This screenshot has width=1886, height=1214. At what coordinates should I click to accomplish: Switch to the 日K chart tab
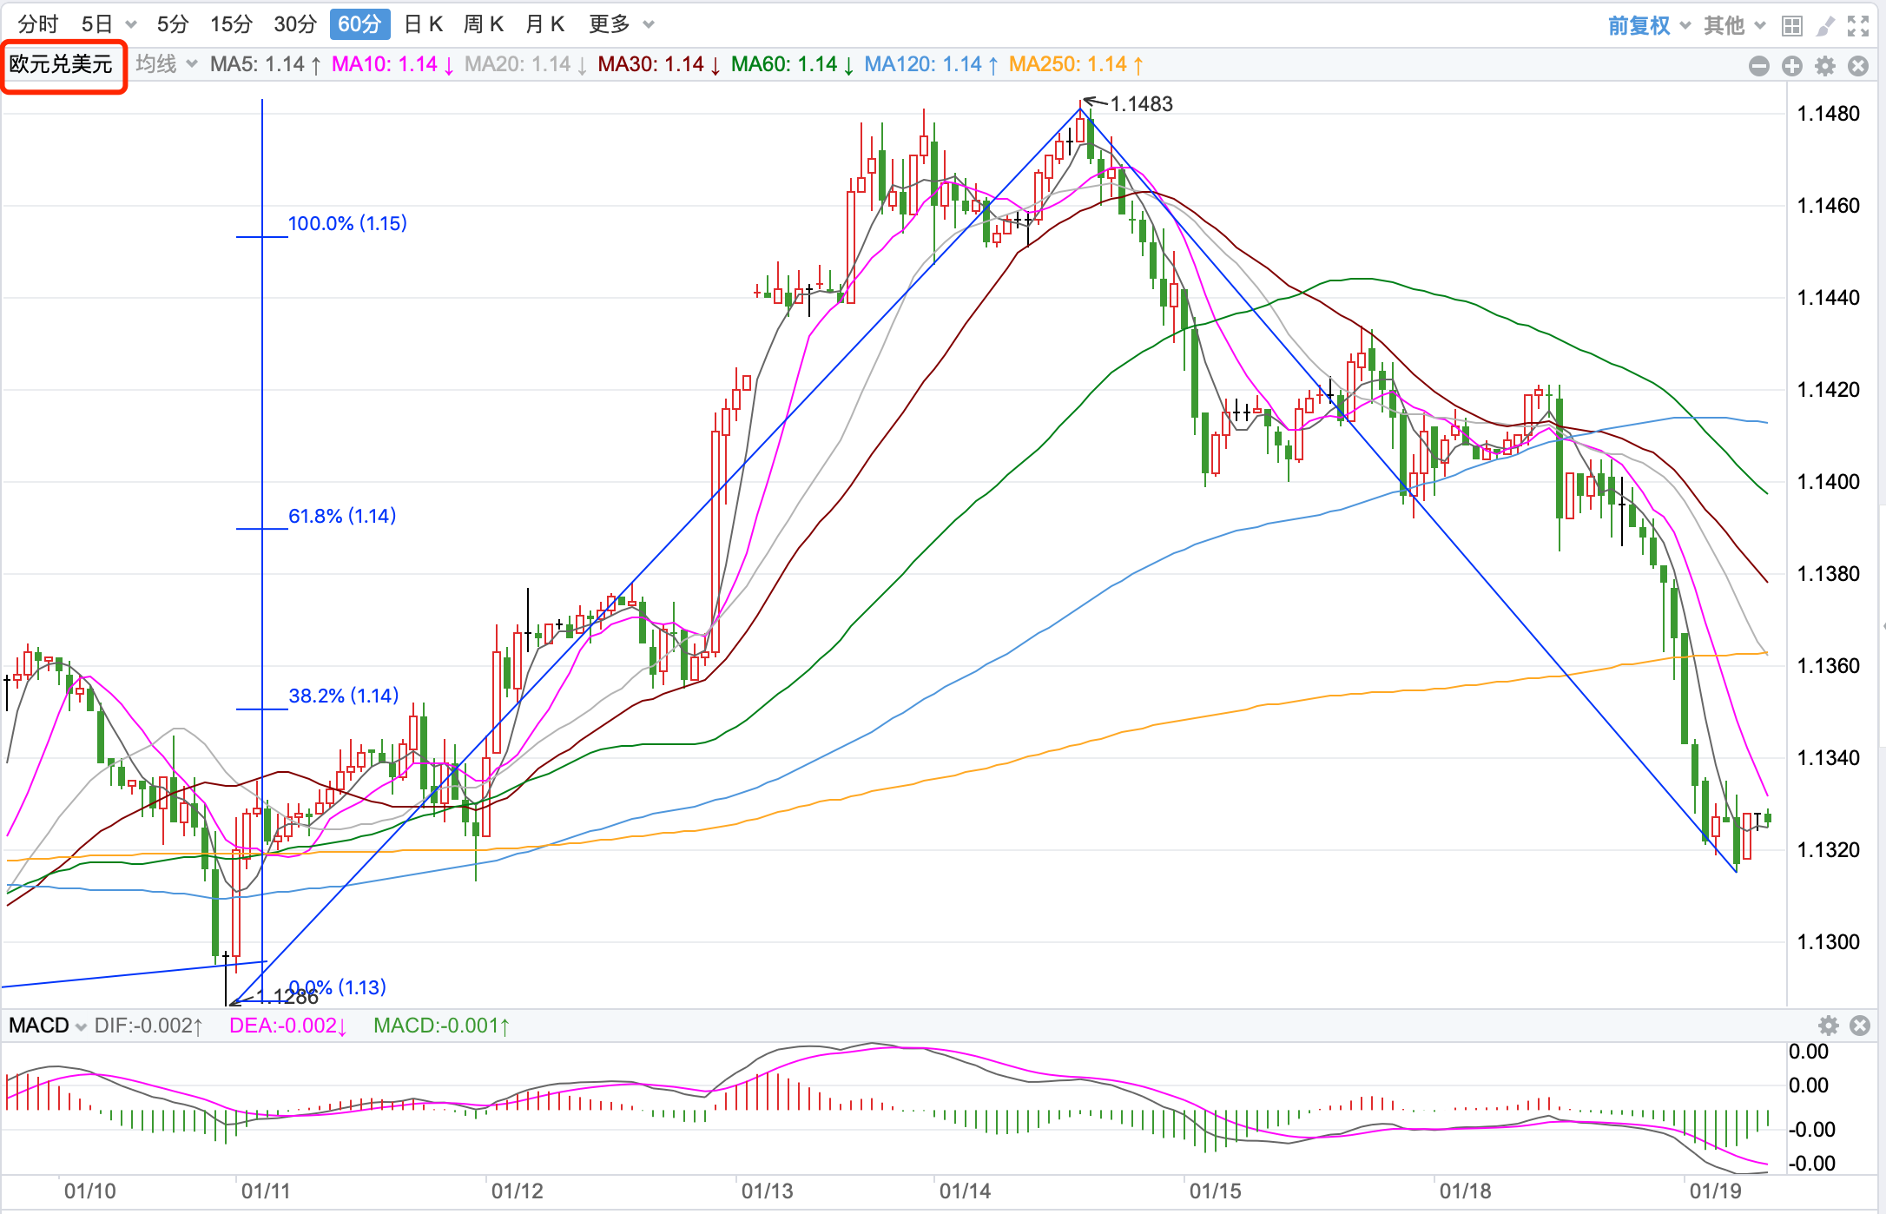[x=424, y=24]
